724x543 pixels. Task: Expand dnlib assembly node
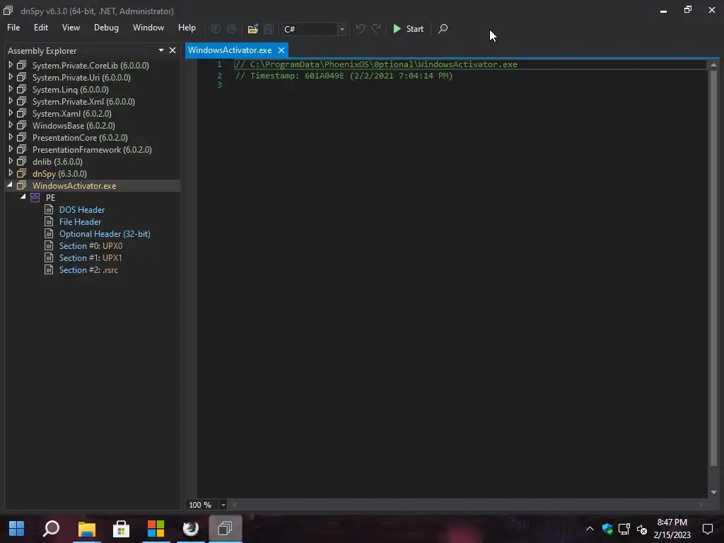(11, 161)
